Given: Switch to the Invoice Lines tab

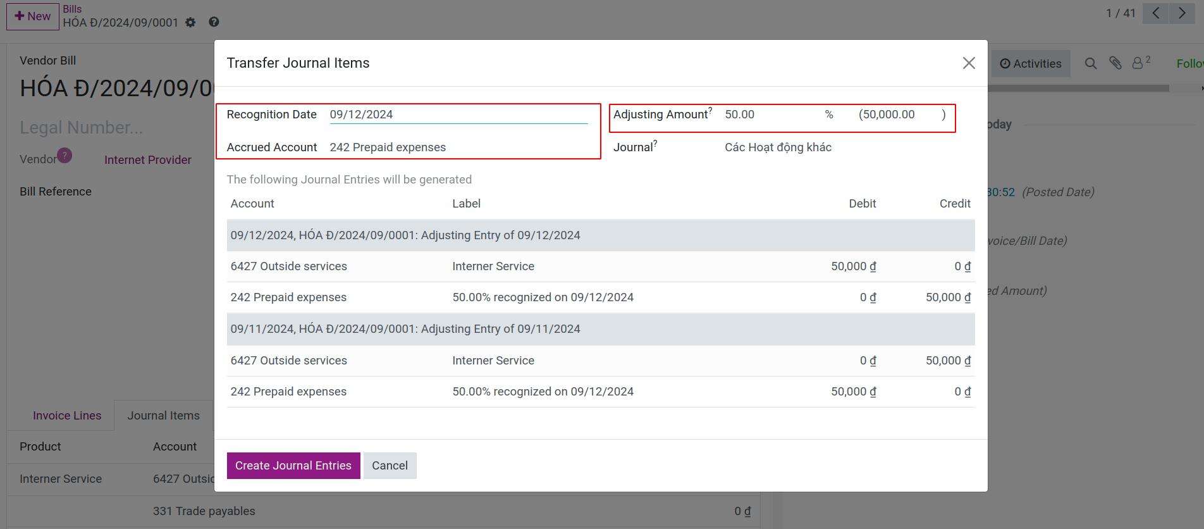Looking at the screenshot, I should [x=67, y=416].
